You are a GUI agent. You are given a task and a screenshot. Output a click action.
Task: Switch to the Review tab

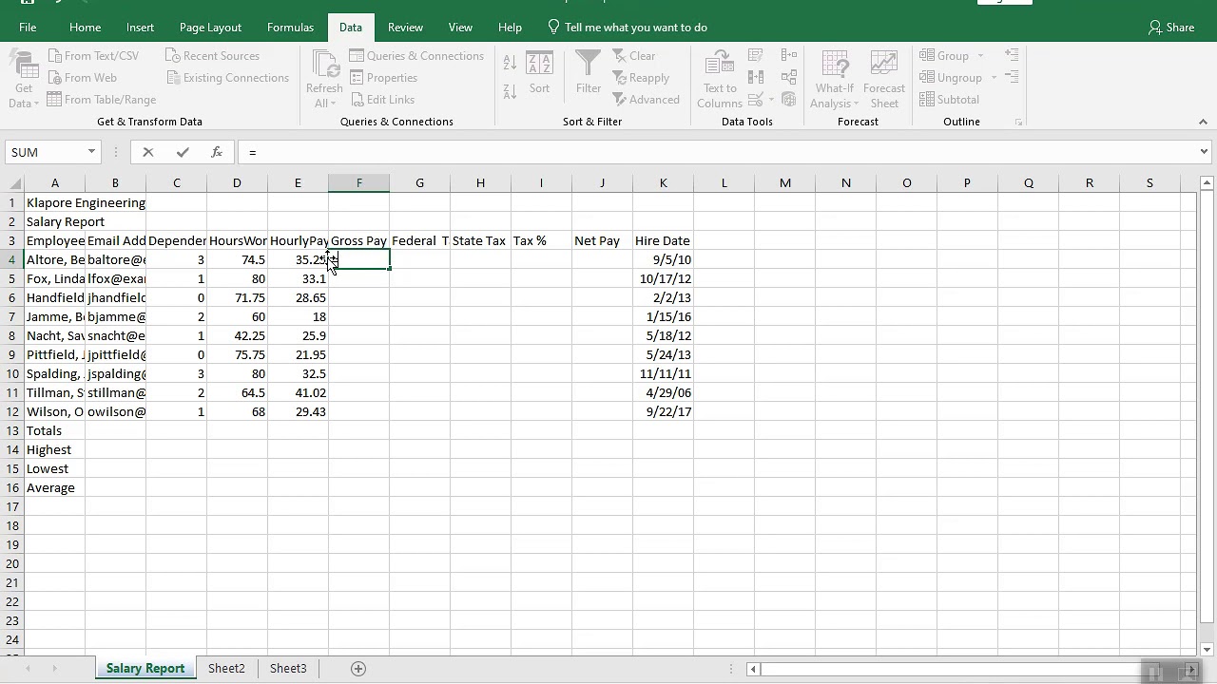(405, 28)
